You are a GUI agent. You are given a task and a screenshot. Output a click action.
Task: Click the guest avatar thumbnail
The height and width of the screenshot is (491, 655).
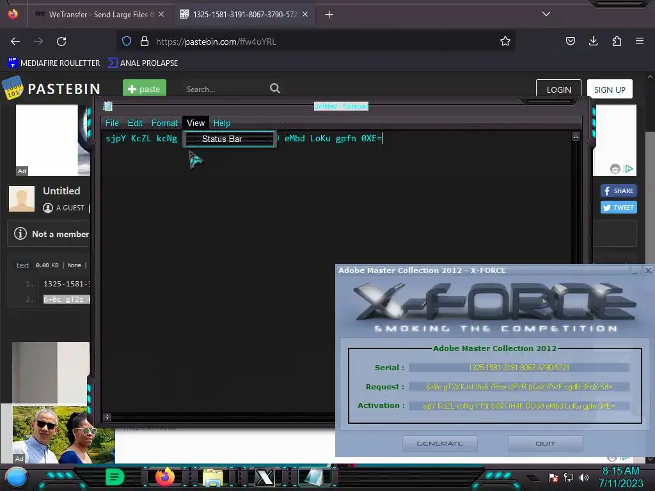pyautogui.click(x=22, y=199)
